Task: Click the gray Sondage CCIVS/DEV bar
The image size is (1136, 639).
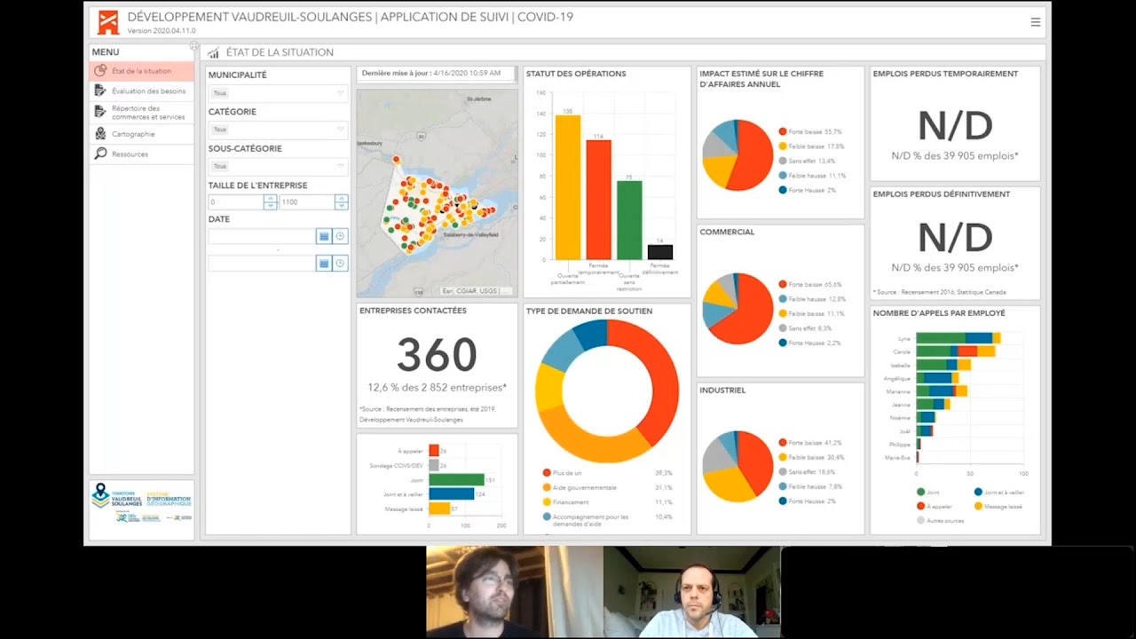Action: point(433,465)
